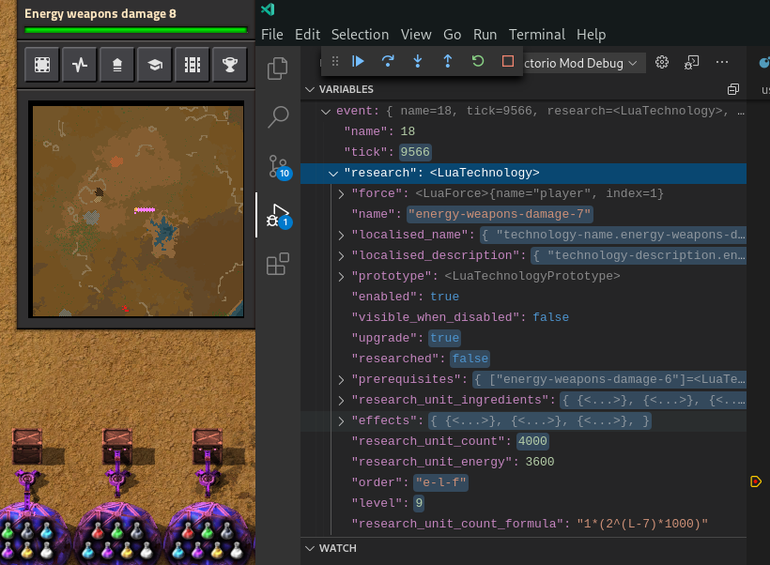Select the "research_unit_count" 4000 value
Image resolution: width=770 pixels, height=565 pixels.
[532, 441]
